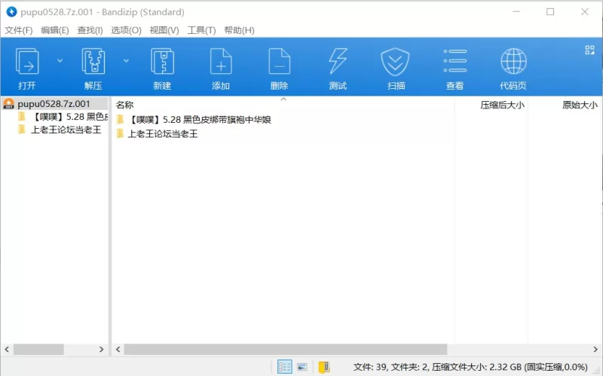Open the 选项(O) menu

tap(126, 30)
